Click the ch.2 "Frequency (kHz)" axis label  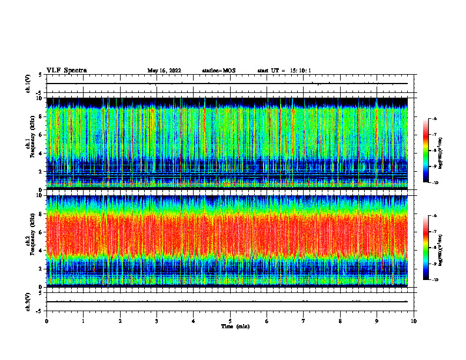click(32, 234)
